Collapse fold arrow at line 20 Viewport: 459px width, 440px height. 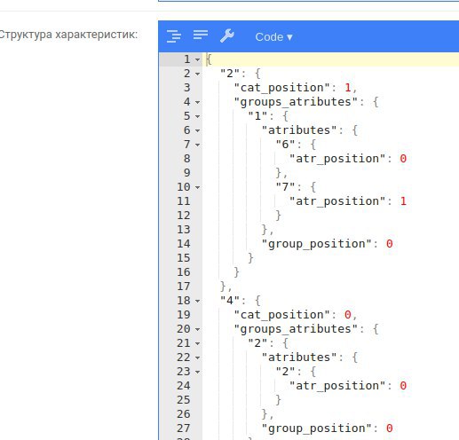[197, 329]
